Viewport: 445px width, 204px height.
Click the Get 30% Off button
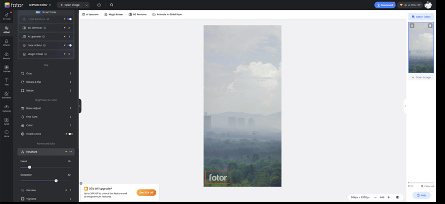146,192
